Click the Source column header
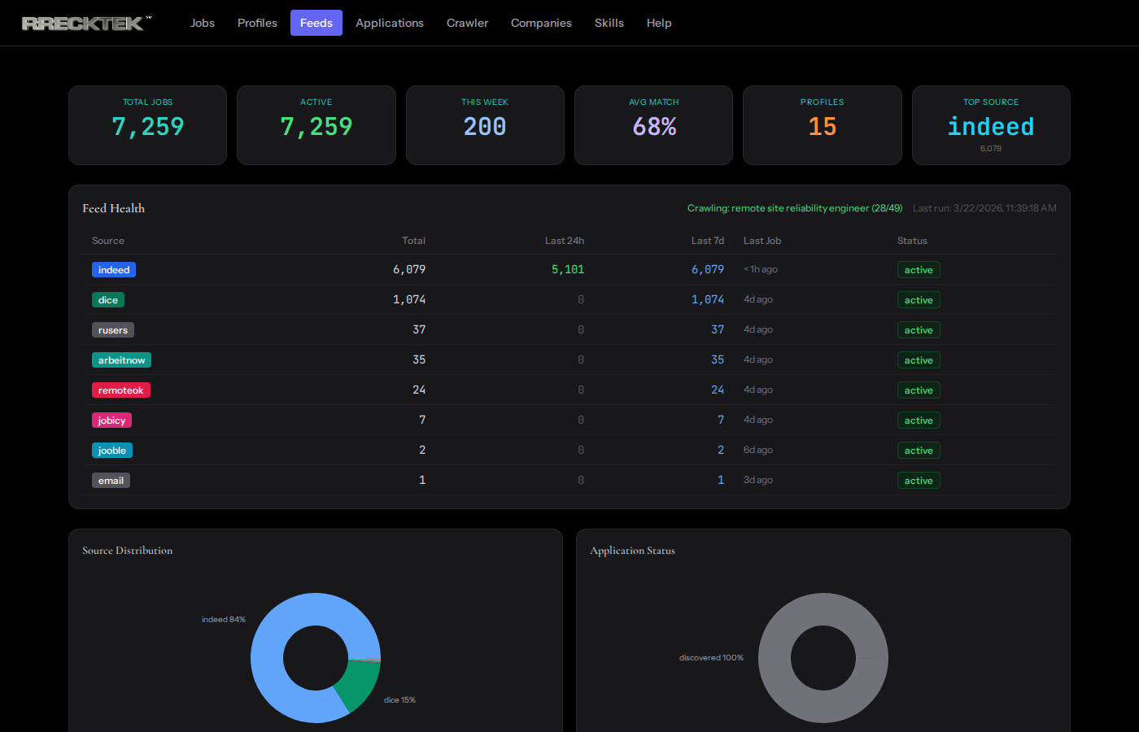This screenshot has height=732, width=1139. (x=108, y=241)
